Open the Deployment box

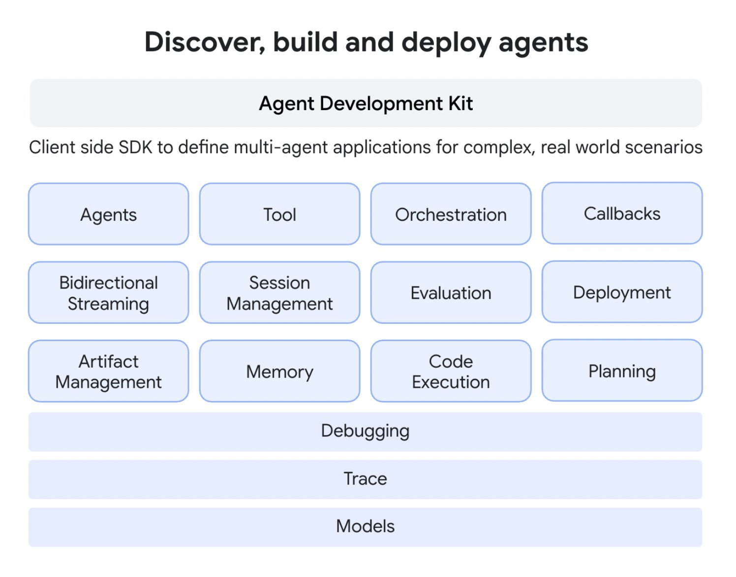pyautogui.click(x=622, y=292)
